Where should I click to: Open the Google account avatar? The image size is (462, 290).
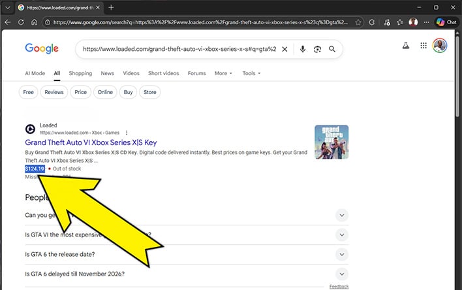(x=440, y=46)
